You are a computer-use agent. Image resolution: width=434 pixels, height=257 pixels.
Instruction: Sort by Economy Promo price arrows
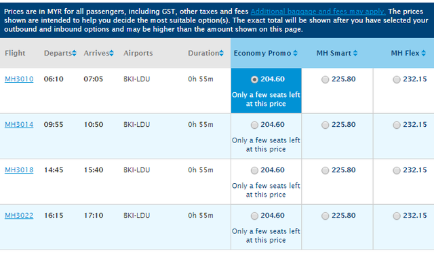pyautogui.click(x=296, y=53)
